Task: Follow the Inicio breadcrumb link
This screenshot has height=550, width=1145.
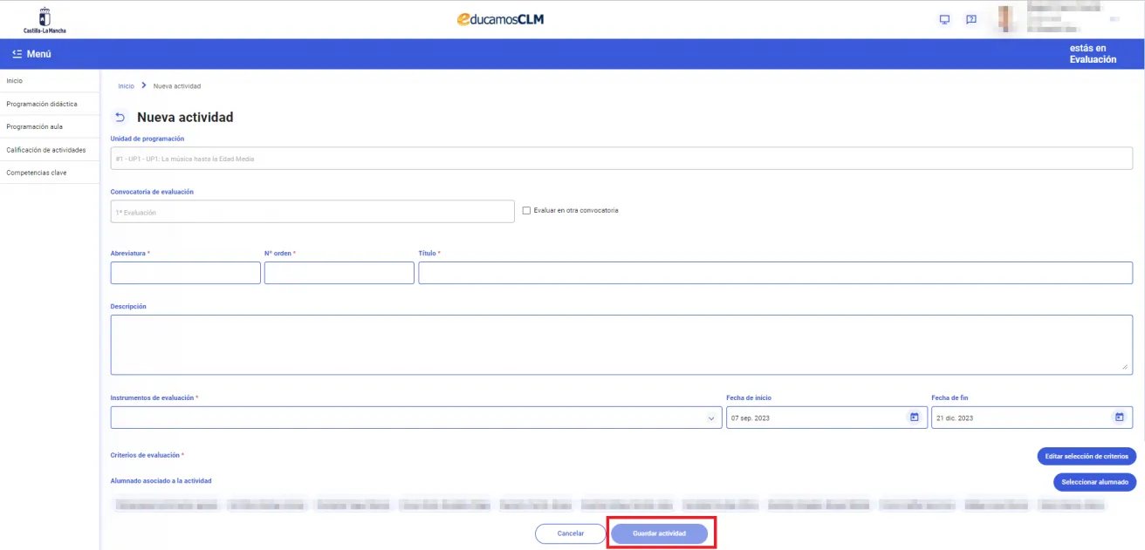Action: click(127, 86)
